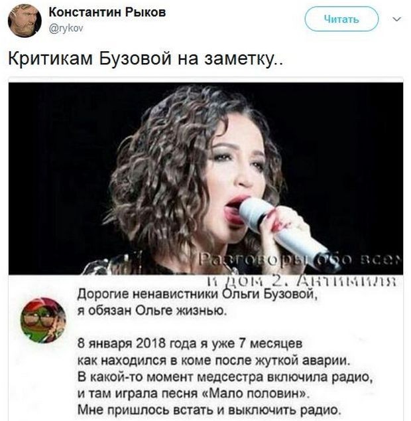Select tweet text Критикам Бузовой на заметку
Image resolution: width=411 pixels, height=421 pixels.
[x=145, y=58]
